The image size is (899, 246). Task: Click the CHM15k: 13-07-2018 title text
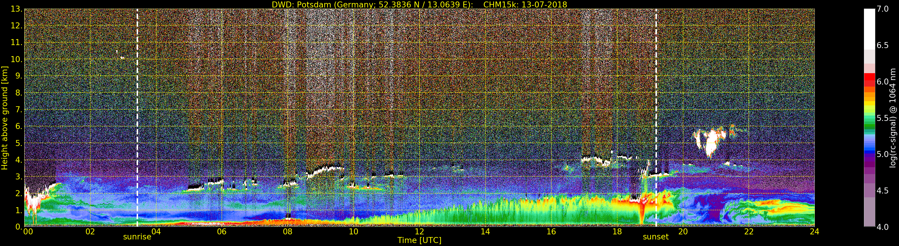point(525,4)
